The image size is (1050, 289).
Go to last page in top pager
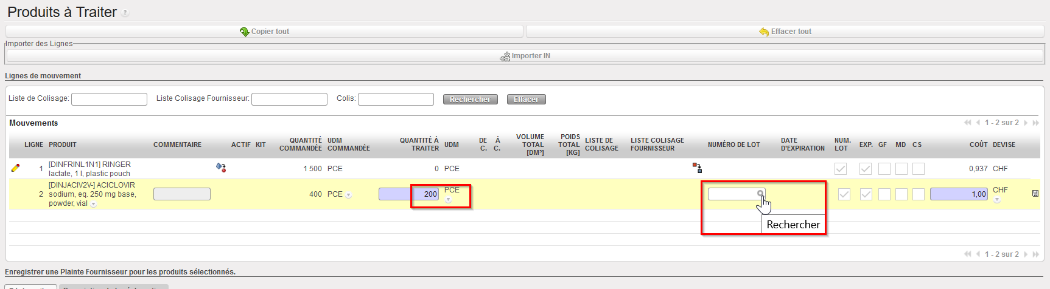[x=1035, y=123]
